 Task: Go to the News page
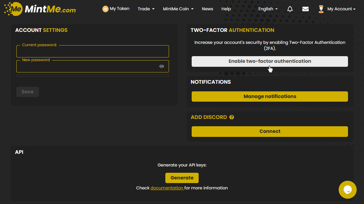(207, 9)
